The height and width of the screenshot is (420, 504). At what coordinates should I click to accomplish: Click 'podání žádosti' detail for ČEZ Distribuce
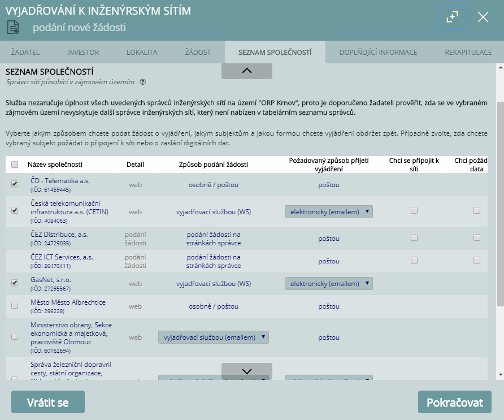(135, 239)
